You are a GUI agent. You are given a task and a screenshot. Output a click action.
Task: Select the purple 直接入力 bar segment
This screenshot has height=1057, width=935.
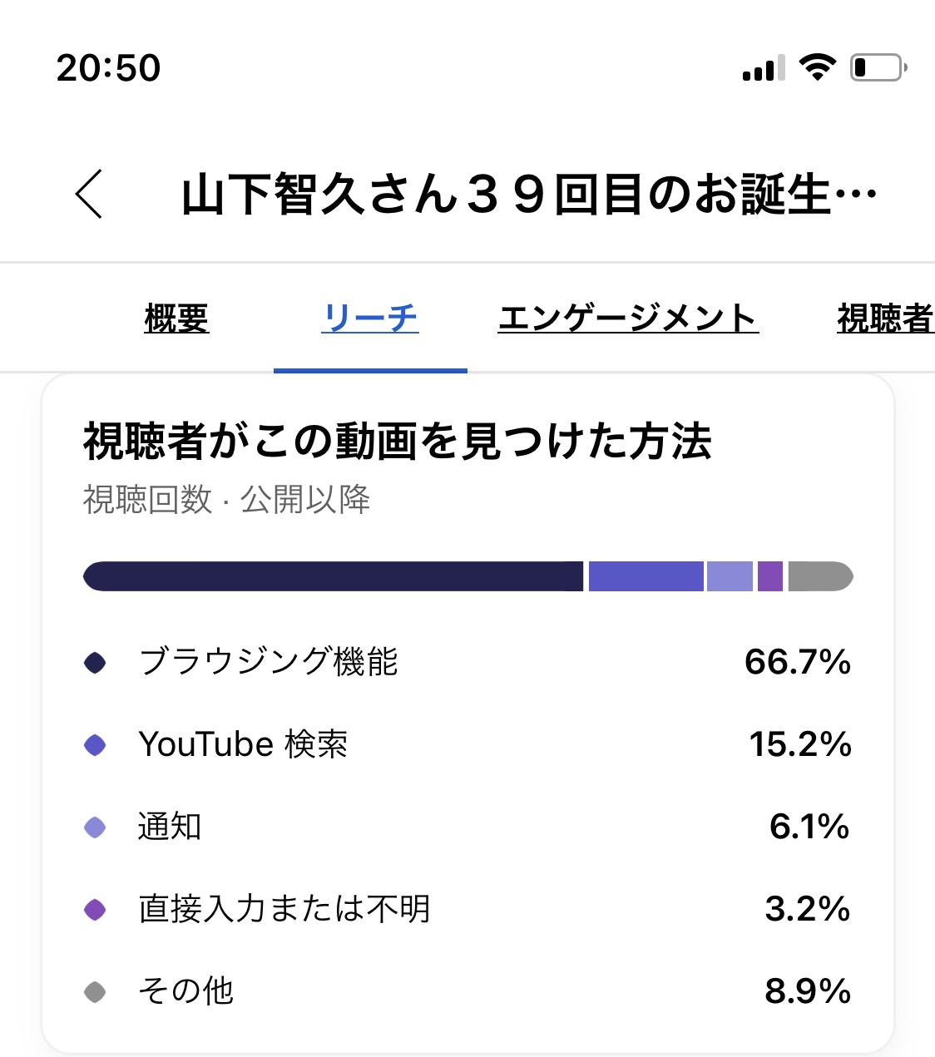coord(770,576)
